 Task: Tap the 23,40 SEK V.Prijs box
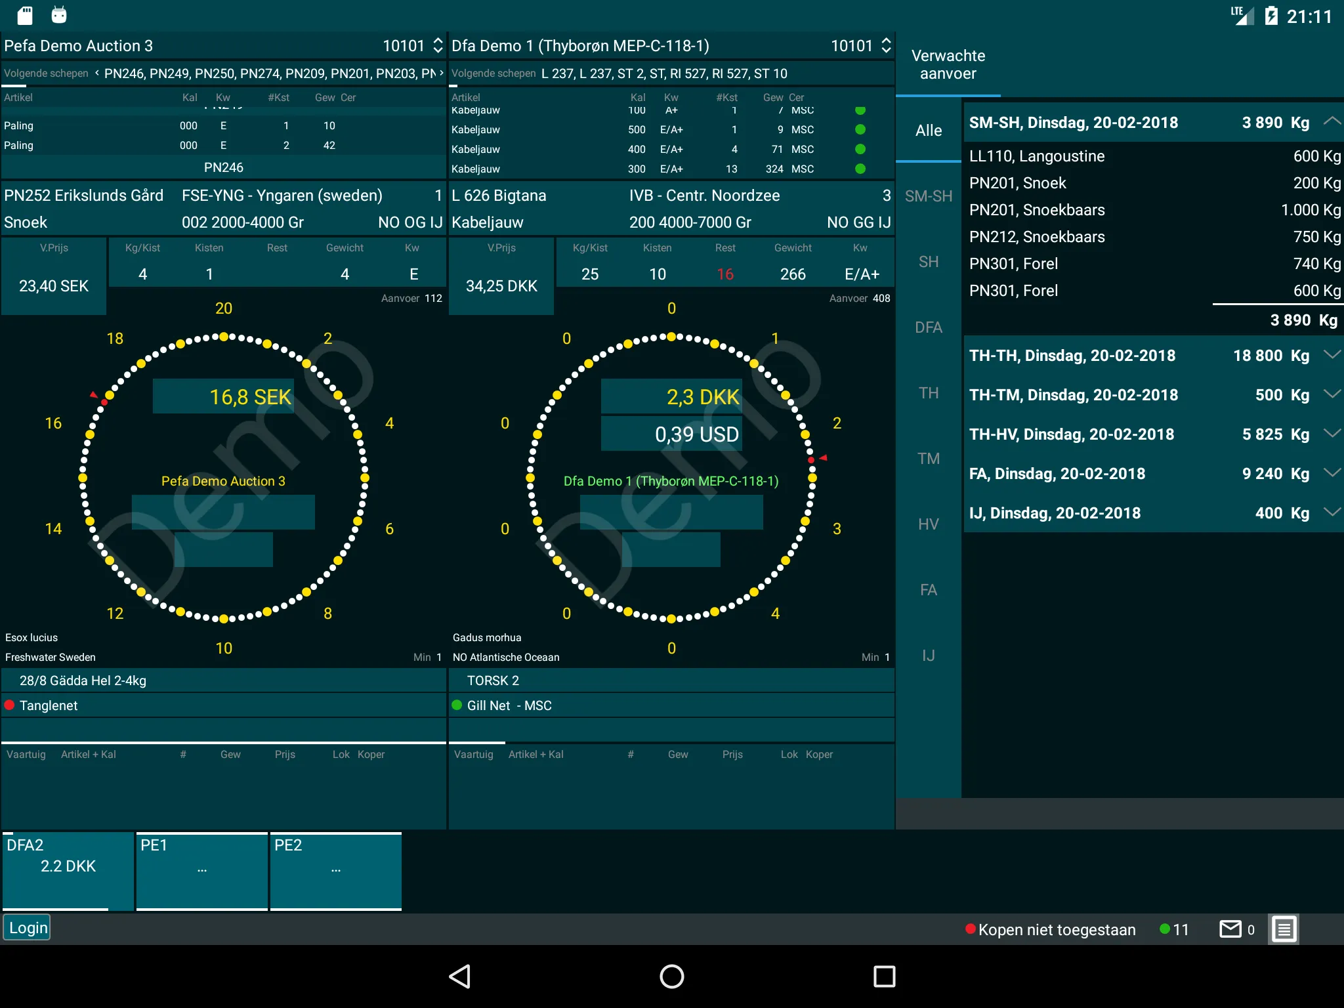click(x=54, y=276)
